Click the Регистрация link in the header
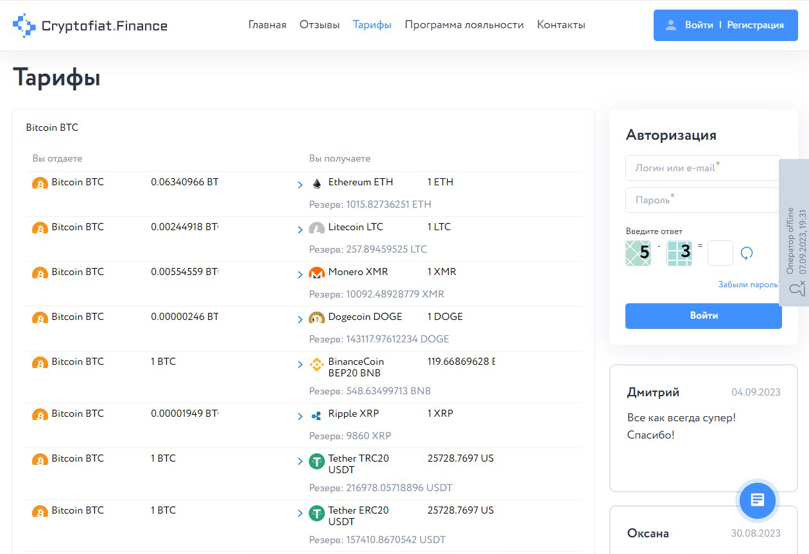The height and width of the screenshot is (554, 809). (x=756, y=25)
